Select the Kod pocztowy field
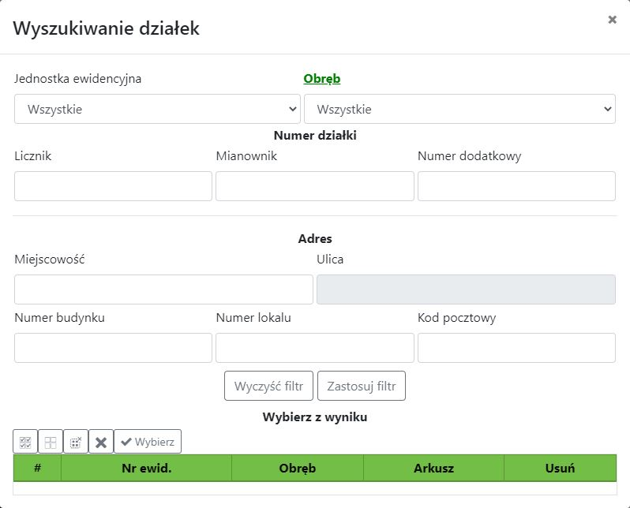Screen dimensions: 630x508 (516, 348)
